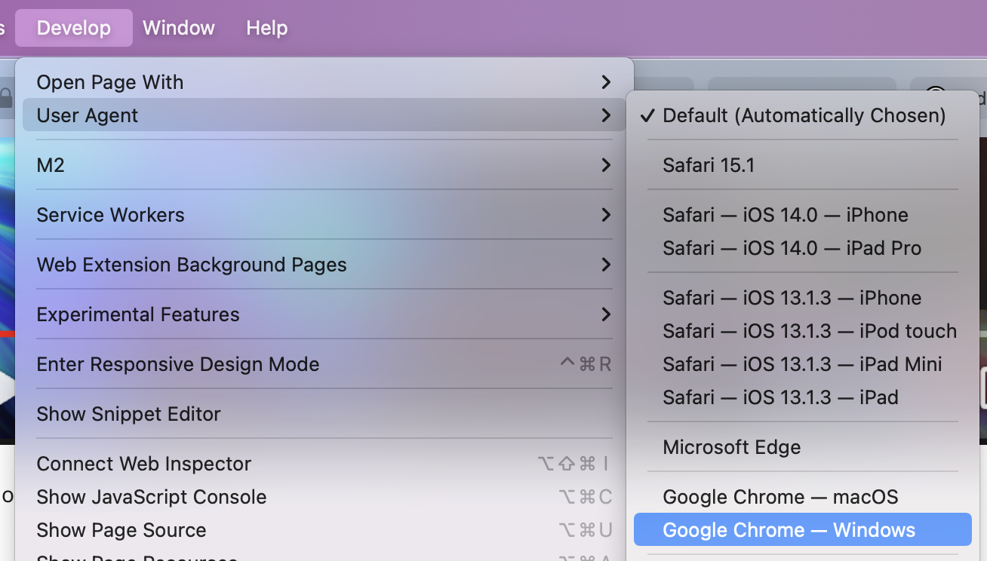Expand Experimental Features submenu
987x561 pixels.
click(x=324, y=314)
